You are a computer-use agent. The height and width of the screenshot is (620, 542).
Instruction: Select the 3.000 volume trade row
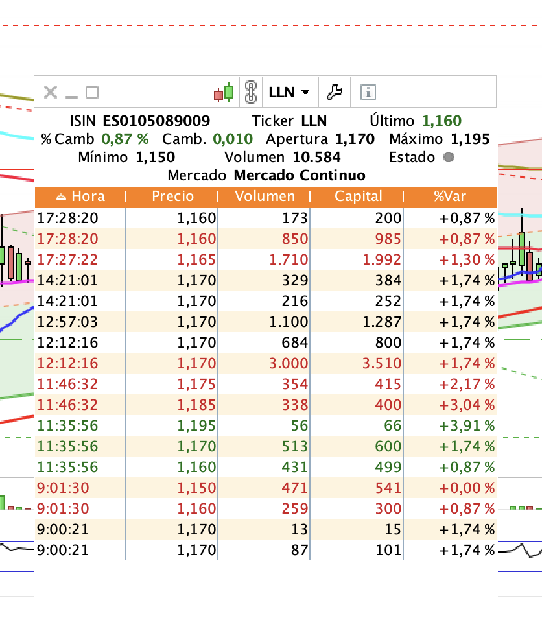pyautogui.click(x=266, y=363)
